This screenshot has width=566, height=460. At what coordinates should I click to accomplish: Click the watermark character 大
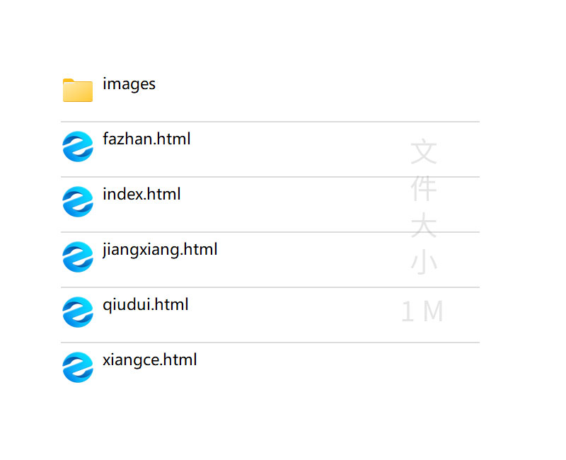[424, 226]
